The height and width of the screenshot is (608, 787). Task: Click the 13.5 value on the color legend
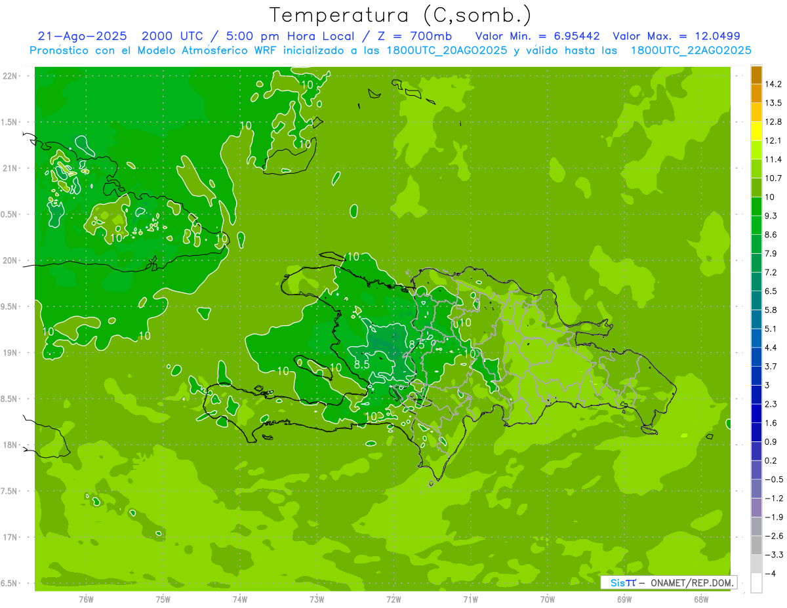[x=773, y=103]
